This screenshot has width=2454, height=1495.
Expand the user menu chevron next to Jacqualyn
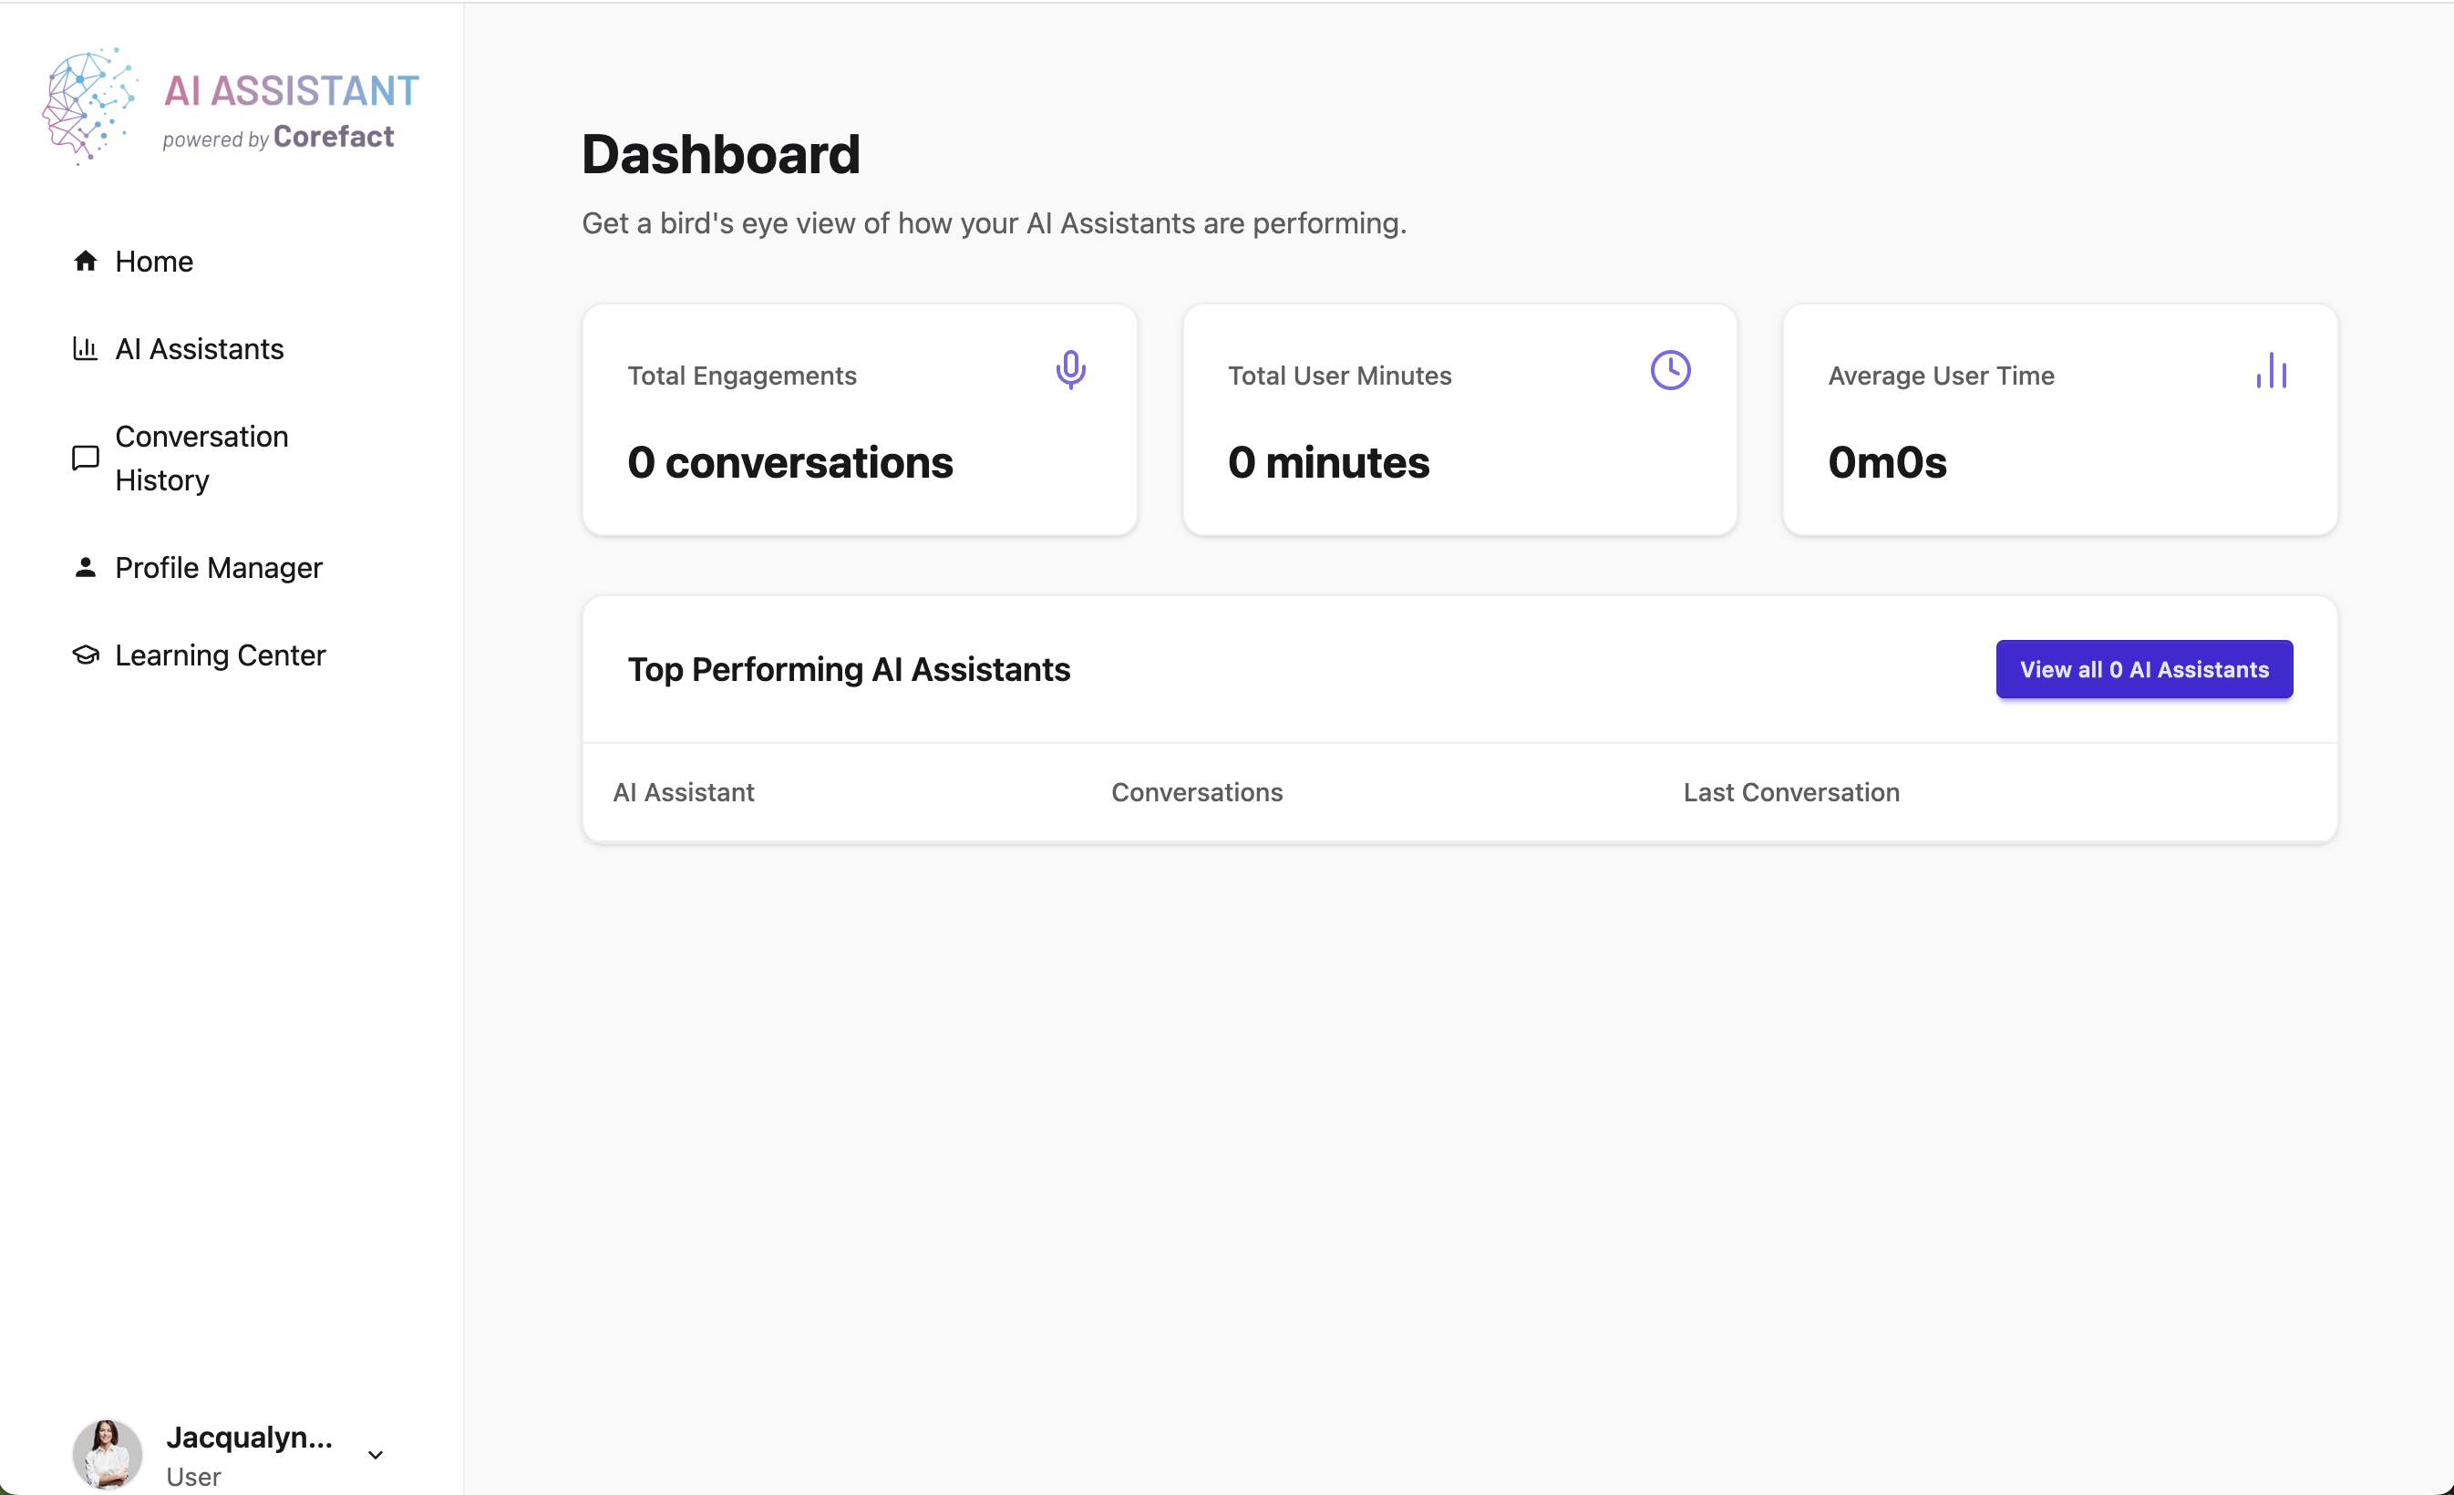click(x=376, y=1455)
